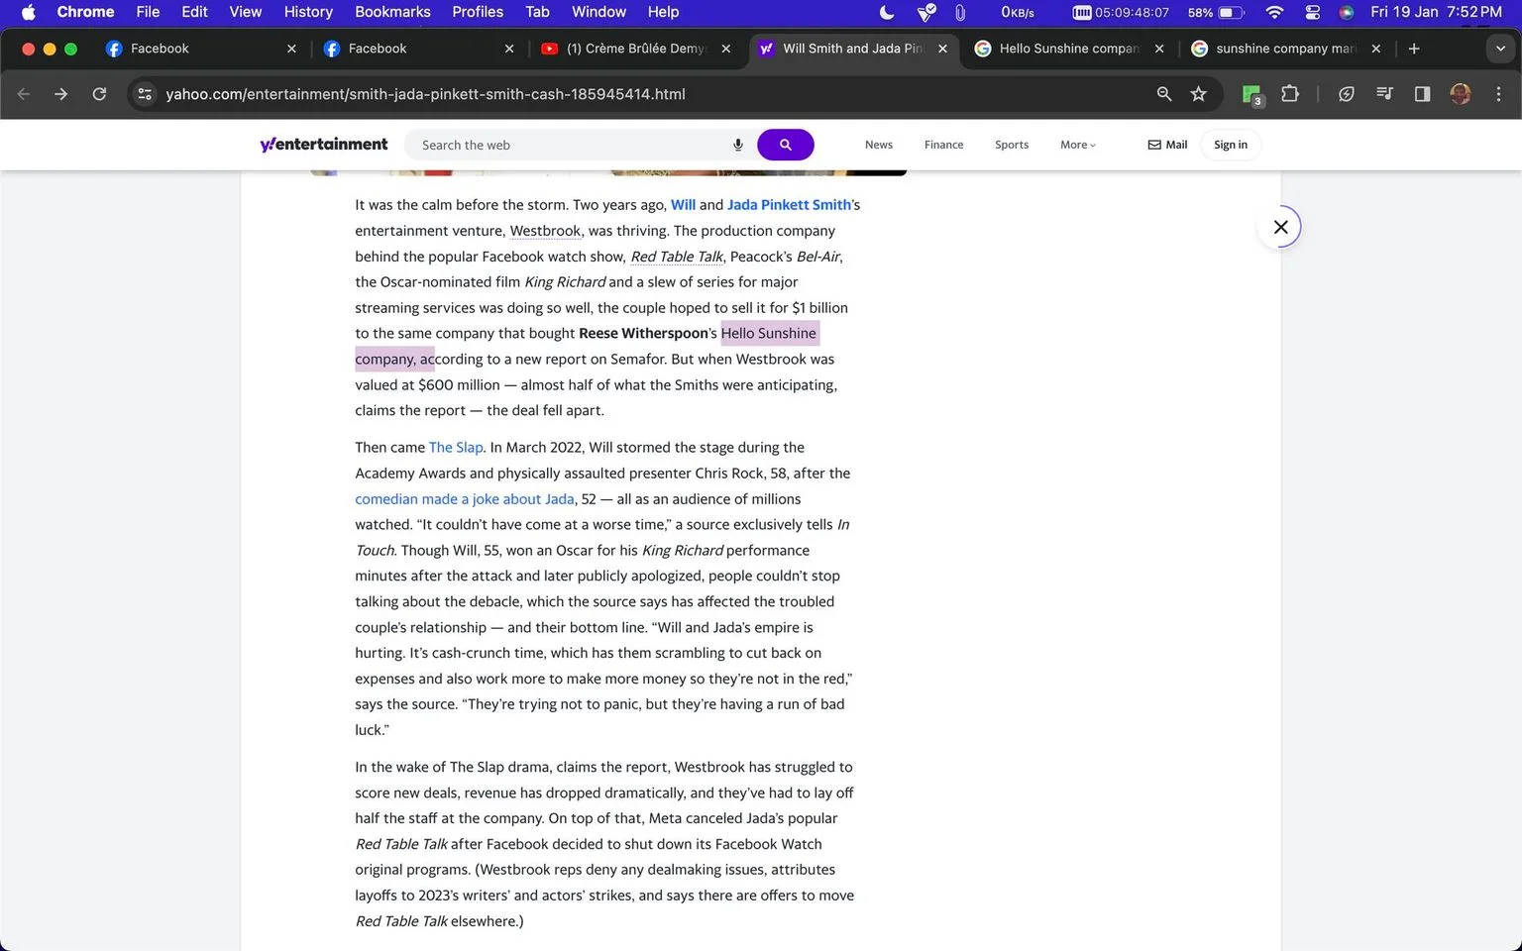Toggle the Wi-Fi menu bar icon
The image size is (1522, 951).
pos(1274,12)
